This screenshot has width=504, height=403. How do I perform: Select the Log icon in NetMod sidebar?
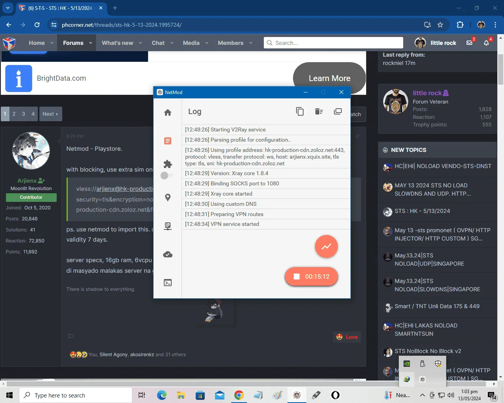click(168, 141)
